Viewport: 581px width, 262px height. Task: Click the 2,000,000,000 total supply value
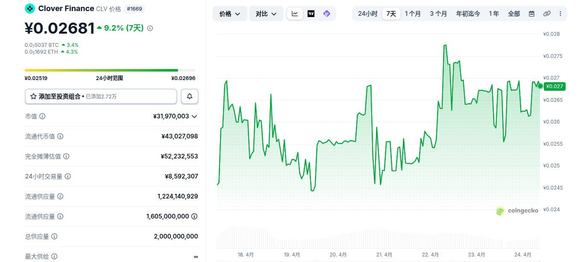tap(176, 236)
